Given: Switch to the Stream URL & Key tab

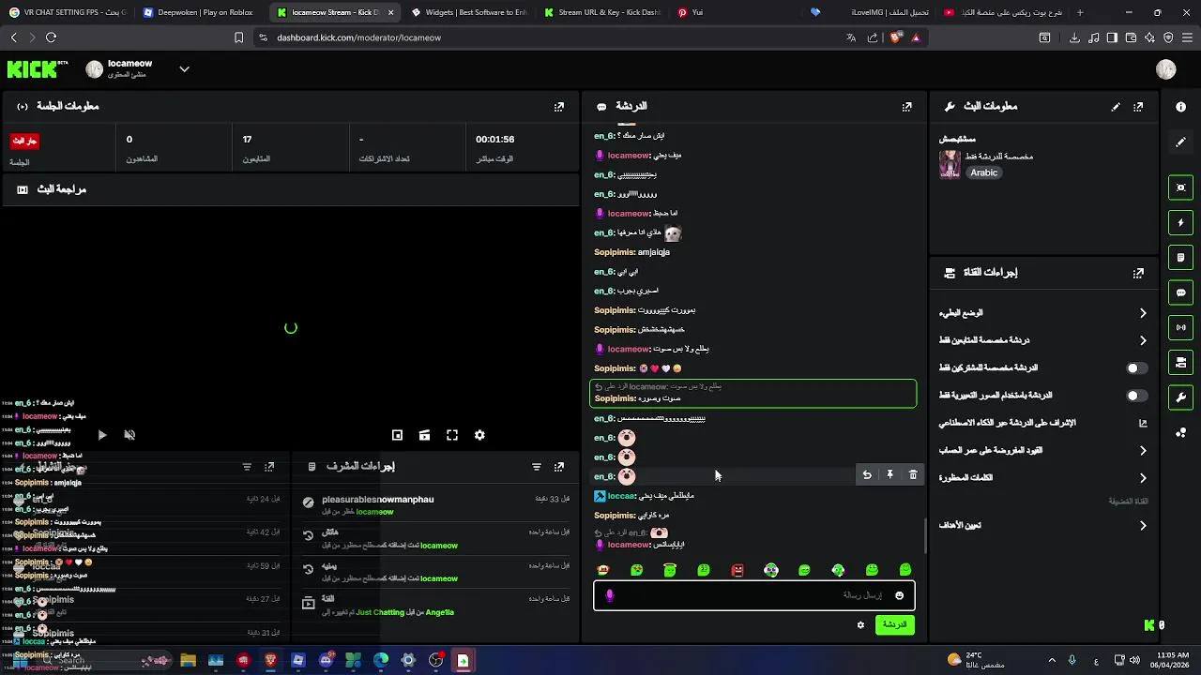Looking at the screenshot, I should point(601,12).
